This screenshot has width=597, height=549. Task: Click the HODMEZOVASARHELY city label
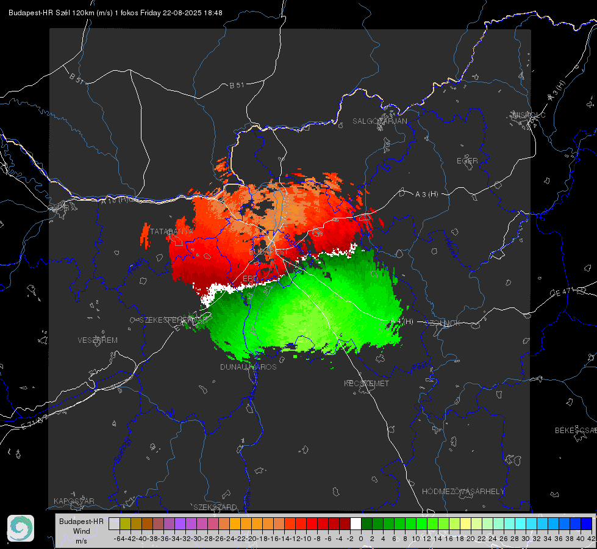[x=463, y=492]
